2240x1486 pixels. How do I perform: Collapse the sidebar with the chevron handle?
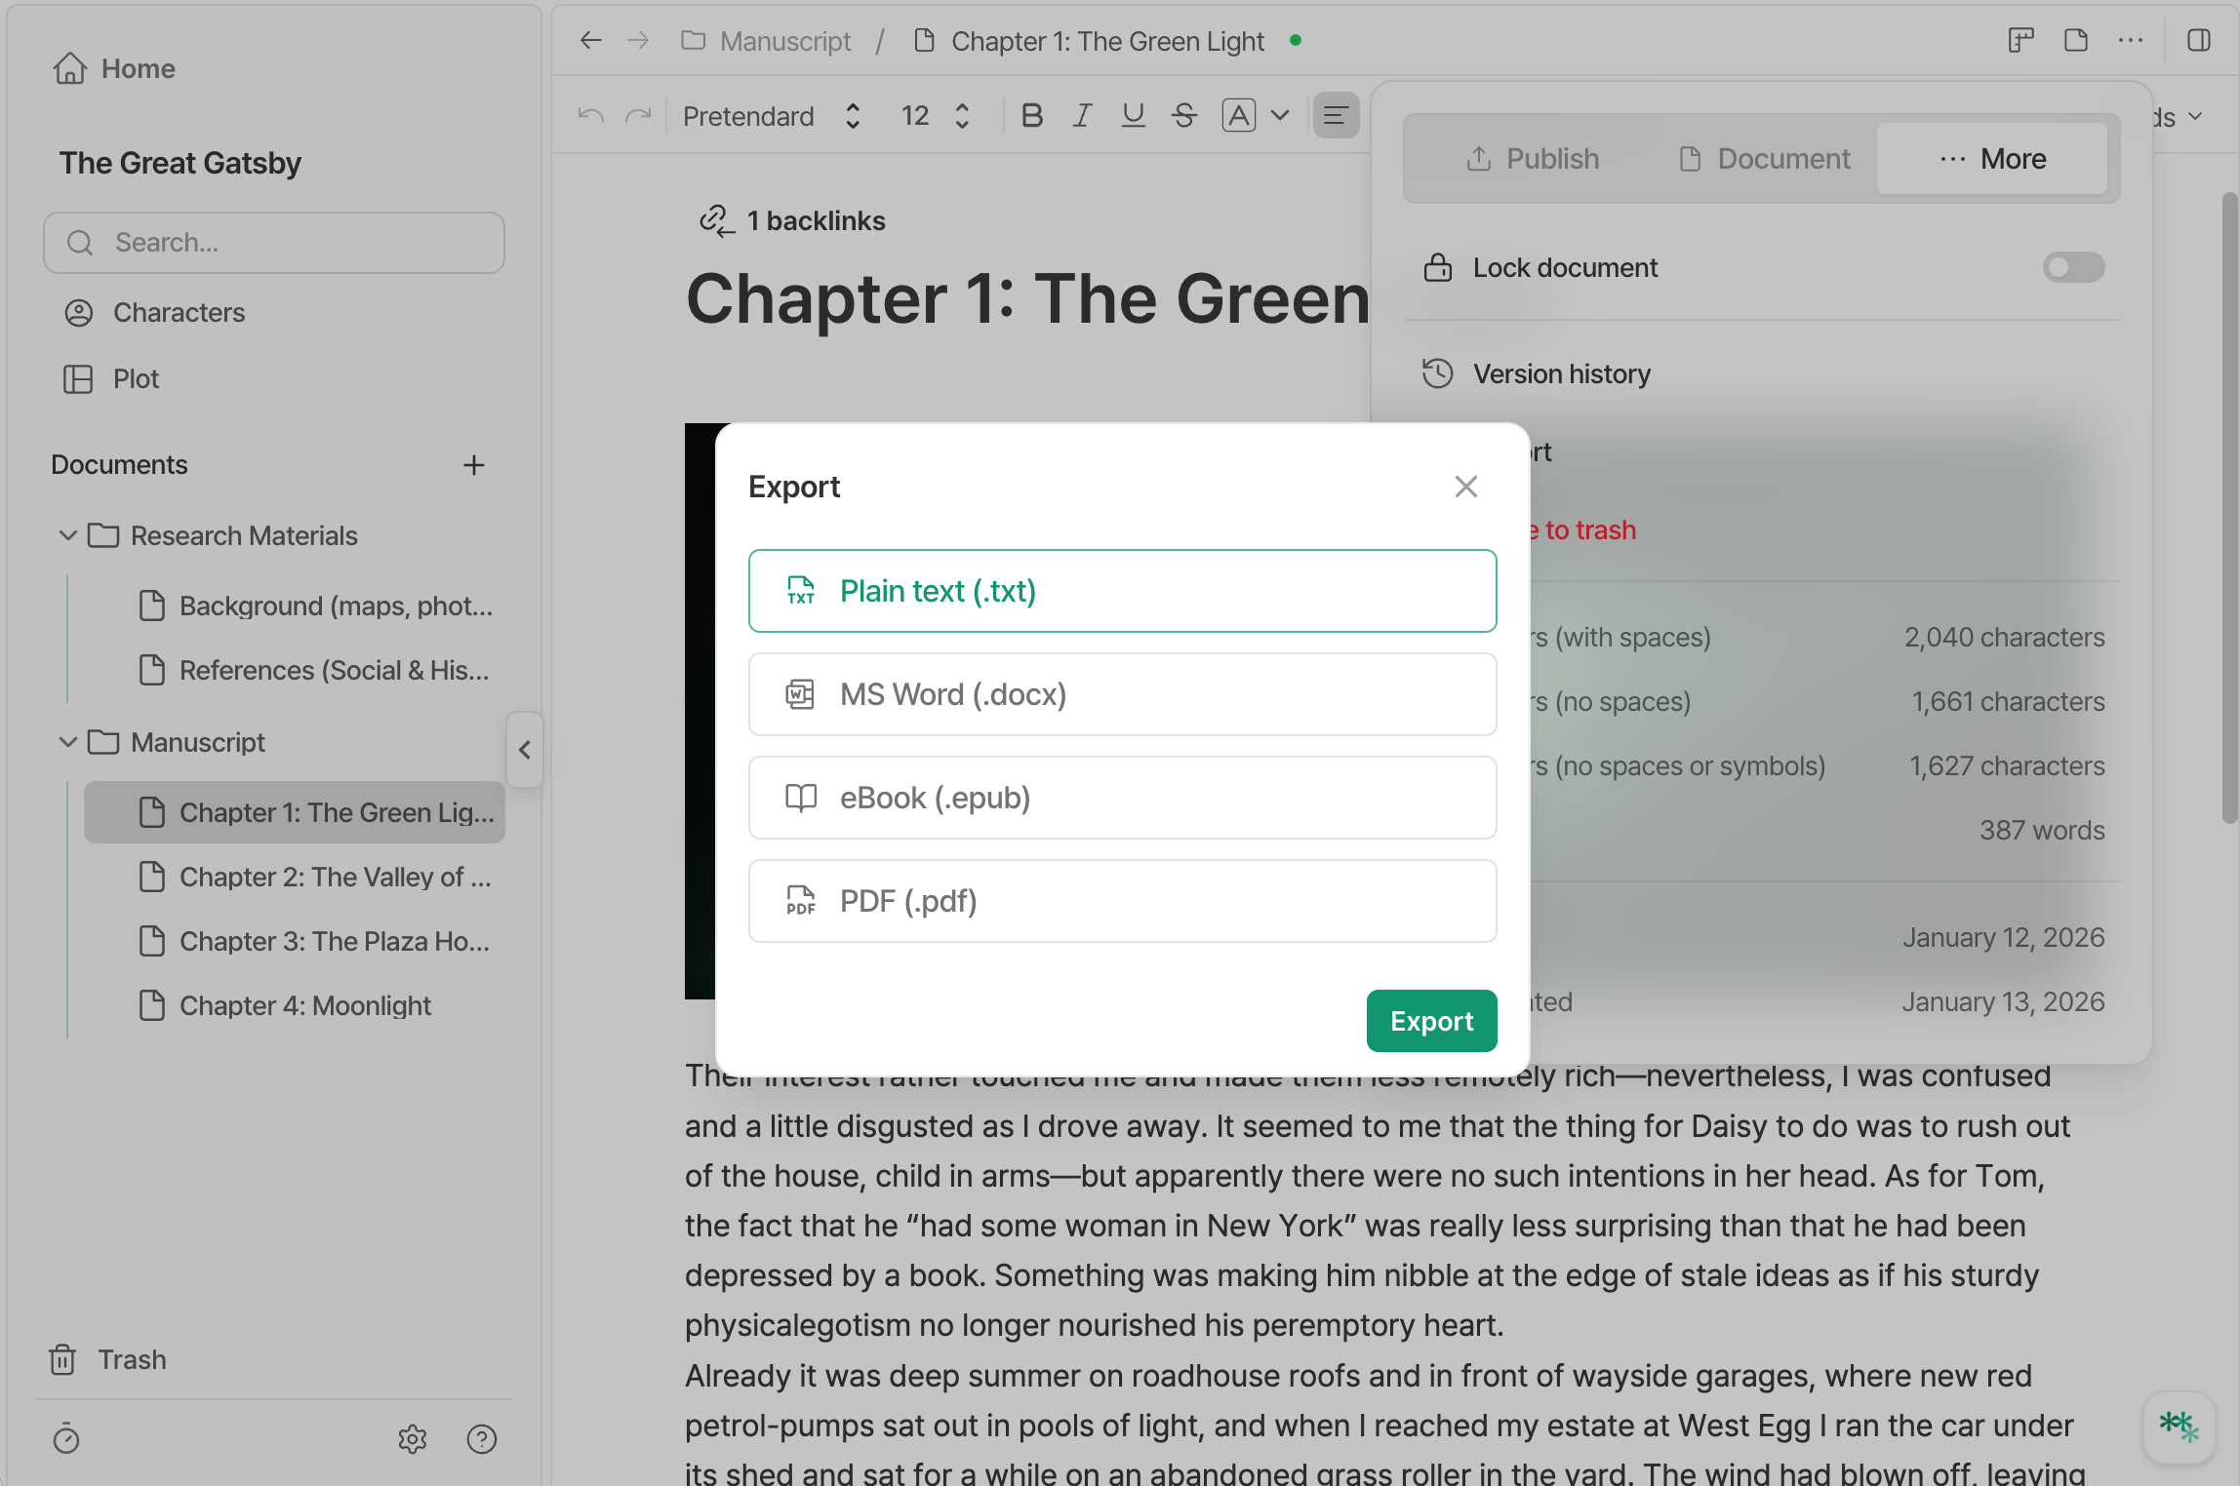coord(525,750)
